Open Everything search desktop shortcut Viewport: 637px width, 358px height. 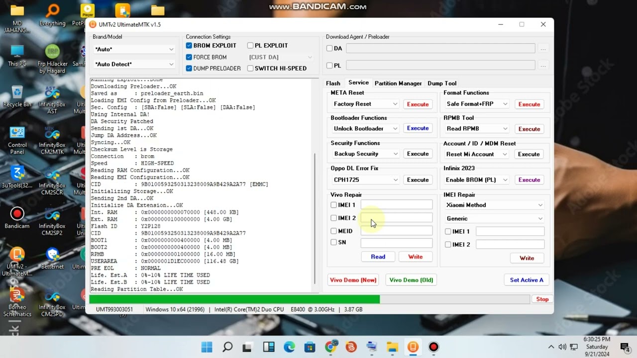coord(52,14)
